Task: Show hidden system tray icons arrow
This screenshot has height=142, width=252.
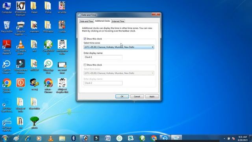Action: (x=224, y=138)
